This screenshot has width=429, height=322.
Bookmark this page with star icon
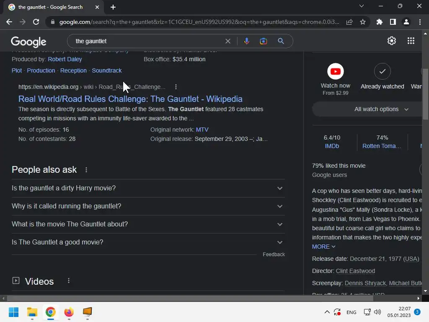363,22
